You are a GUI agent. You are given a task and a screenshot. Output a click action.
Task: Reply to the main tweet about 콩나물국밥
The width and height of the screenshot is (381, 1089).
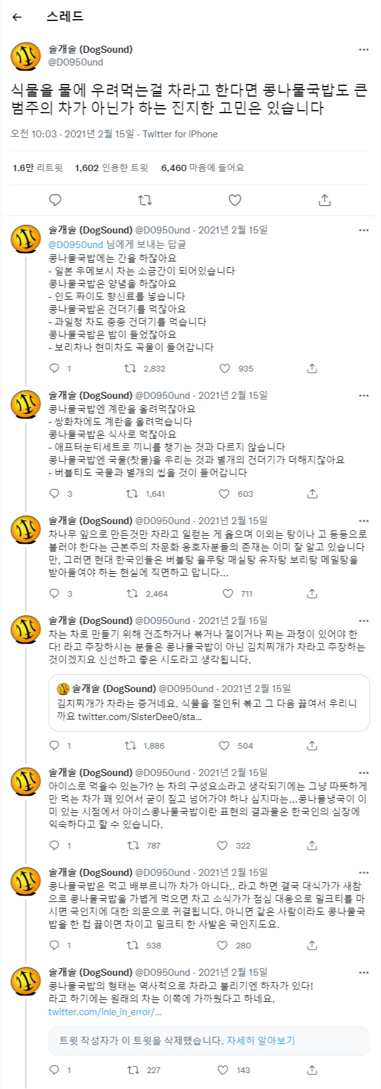(55, 200)
